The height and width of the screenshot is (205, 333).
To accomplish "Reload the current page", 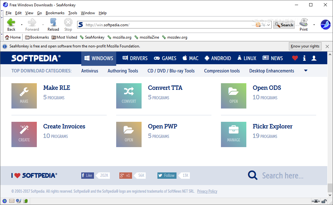I will 53,25.
